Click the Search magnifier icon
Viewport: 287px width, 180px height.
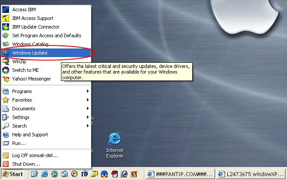[x=6, y=126]
